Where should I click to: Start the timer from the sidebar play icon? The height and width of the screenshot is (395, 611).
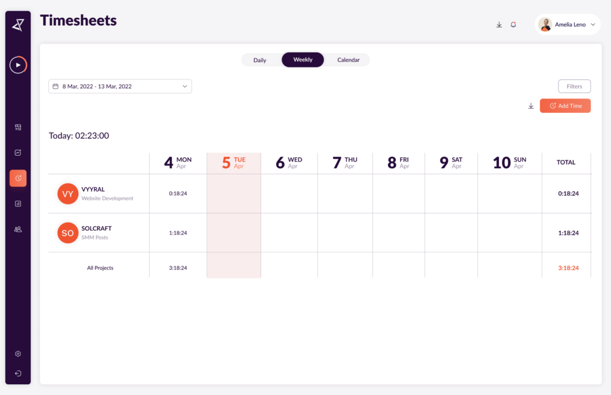[18, 65]
